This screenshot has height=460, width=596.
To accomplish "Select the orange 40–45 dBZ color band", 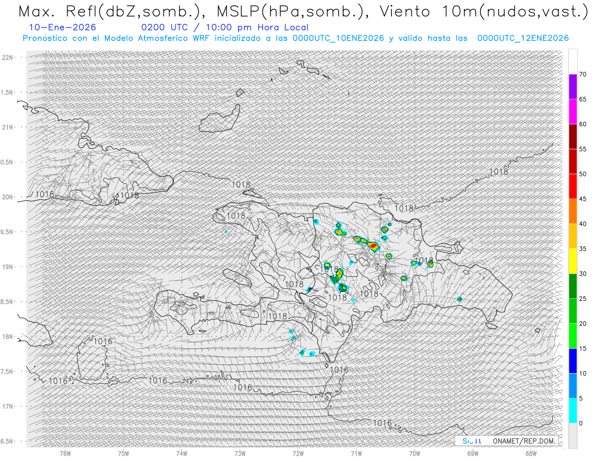I will [573, 211].
